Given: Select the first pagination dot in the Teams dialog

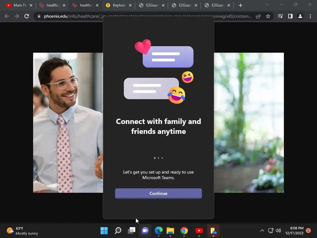Looking at the screenshot, I should coord(155,158).
